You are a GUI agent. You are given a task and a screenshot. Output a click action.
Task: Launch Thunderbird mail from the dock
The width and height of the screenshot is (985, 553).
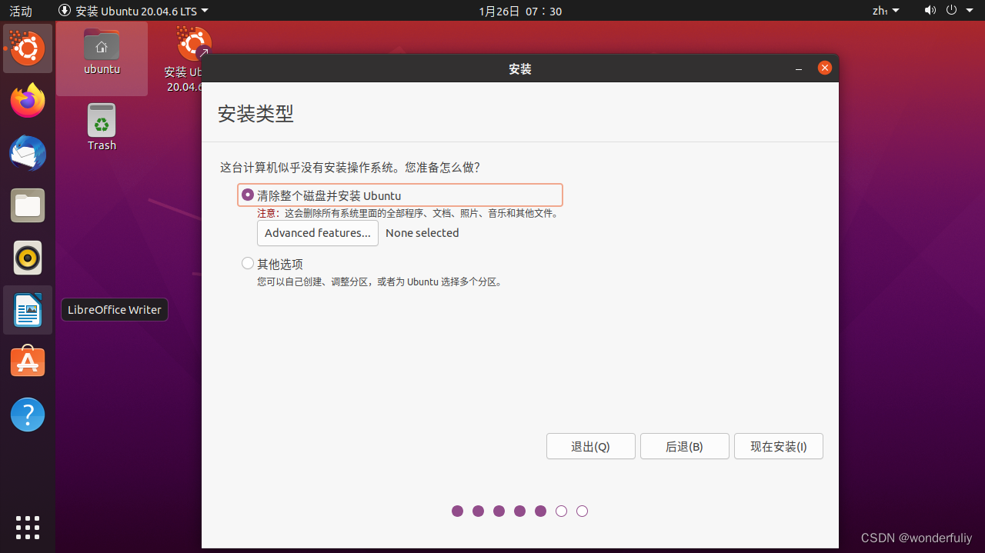28,153
